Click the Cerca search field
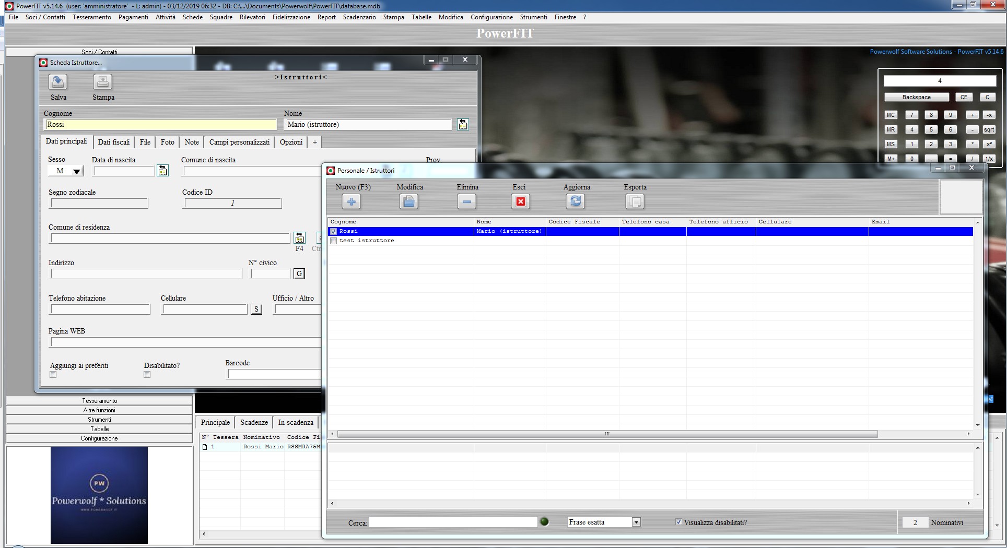The height and width of the screenshot is (548, 1007). (453, 522)
